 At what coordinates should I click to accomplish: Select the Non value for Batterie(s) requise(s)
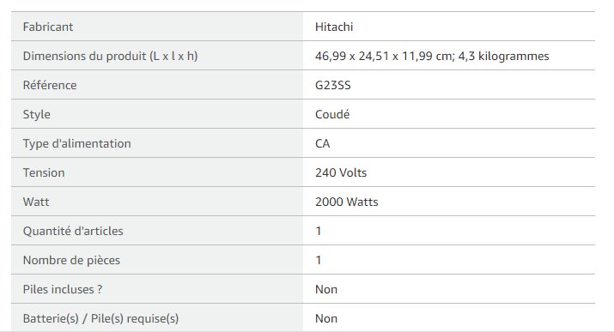[326, 318]
